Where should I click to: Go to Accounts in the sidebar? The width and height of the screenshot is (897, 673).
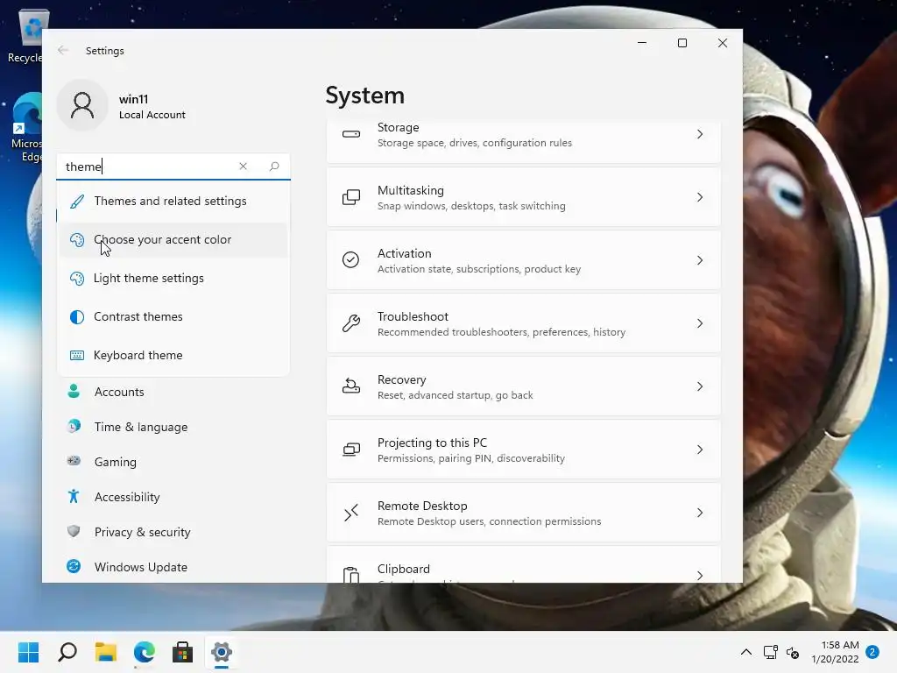pos(173,392)
